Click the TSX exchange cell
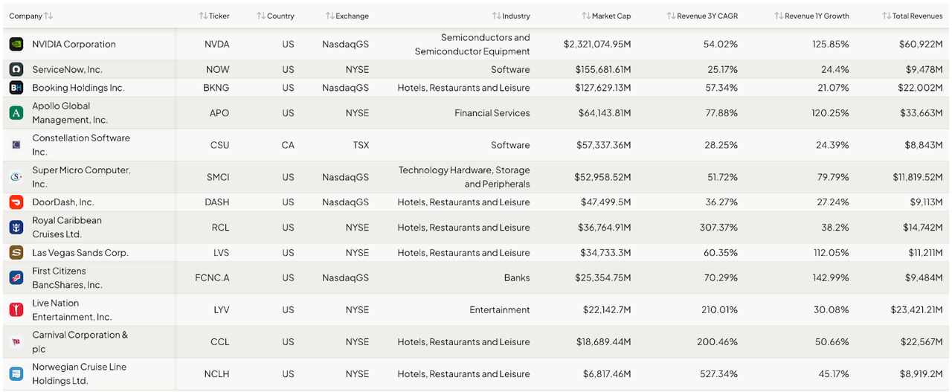The width and height of the screenshot is (952, 392). (360, 145)
